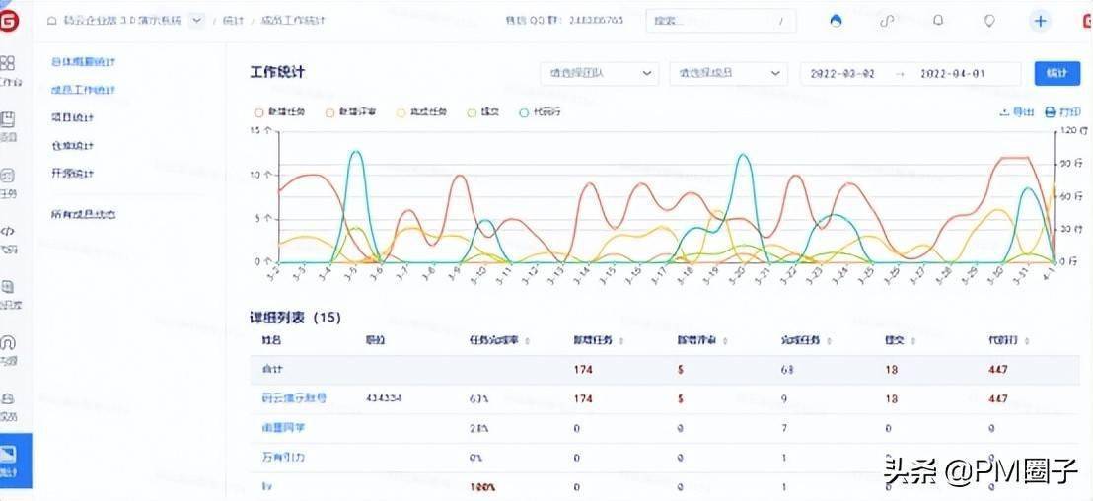Toggle the 提交 legend series
This screenshot has width=1093, height=501.
[x=482, y=112]
